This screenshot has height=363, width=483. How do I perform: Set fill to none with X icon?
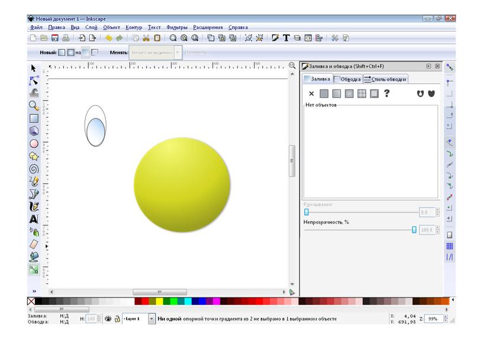coord(311,94)
